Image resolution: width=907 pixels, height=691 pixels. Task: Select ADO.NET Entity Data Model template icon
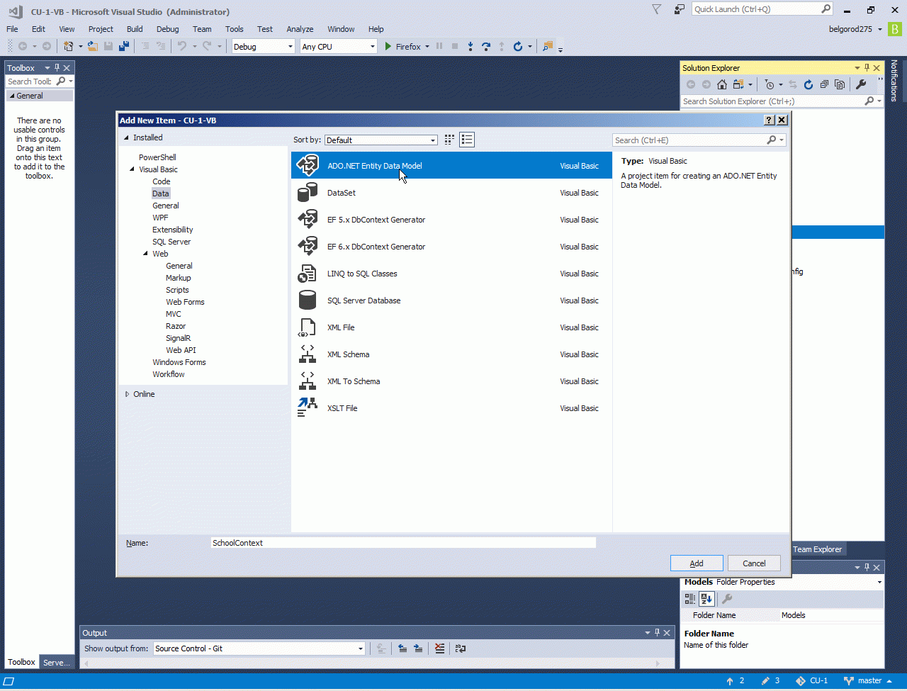coord(308,166)
